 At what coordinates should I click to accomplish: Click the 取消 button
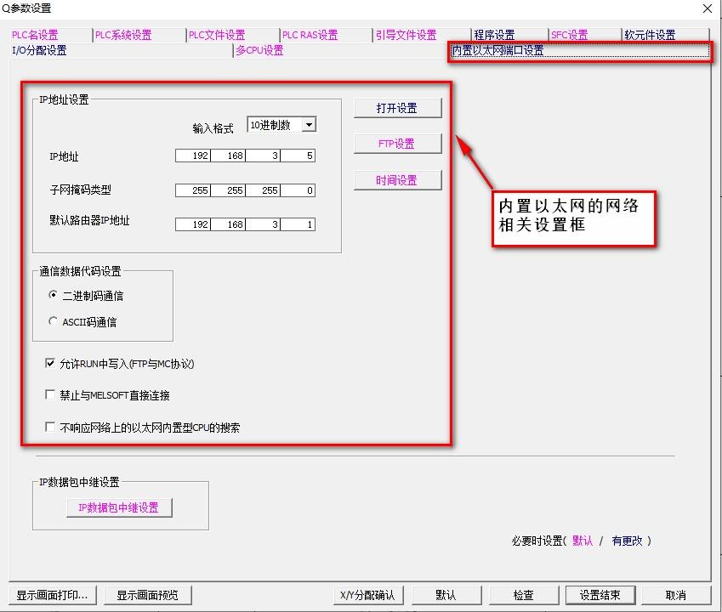click(x=676, y=595)
